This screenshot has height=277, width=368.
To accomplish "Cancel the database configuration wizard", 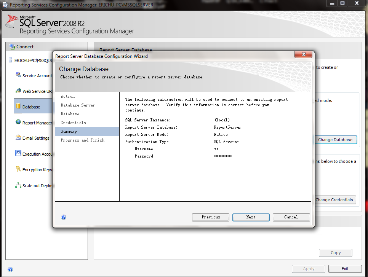I will pyautogui.click(x=291, y=217).
